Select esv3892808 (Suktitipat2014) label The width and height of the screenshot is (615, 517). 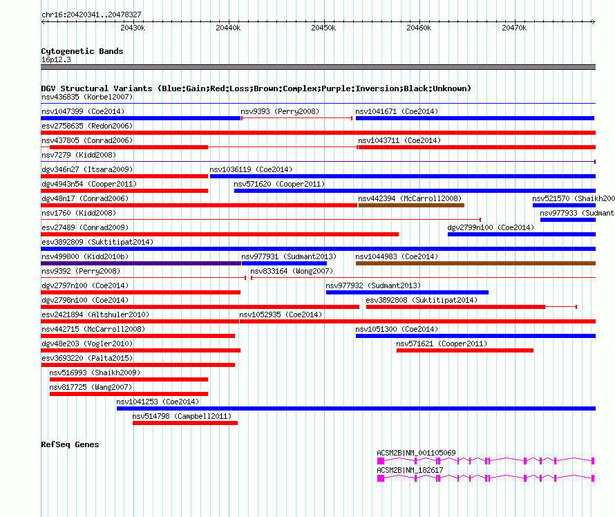point(422,300)
